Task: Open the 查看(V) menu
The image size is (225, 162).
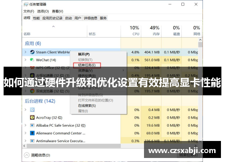Action: tap(58, 11)
